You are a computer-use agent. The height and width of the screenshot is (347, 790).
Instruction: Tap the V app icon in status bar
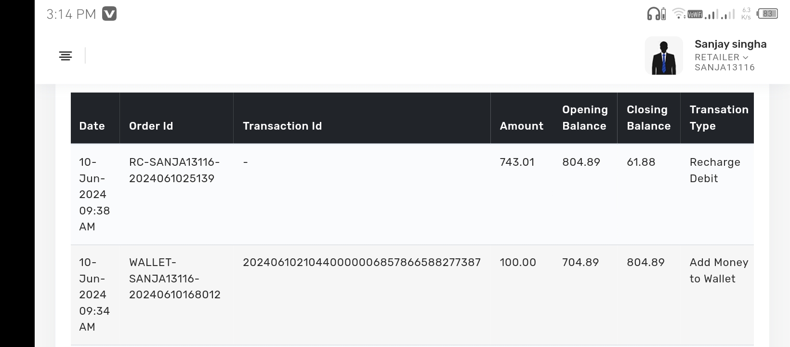[x=109, y=14]
